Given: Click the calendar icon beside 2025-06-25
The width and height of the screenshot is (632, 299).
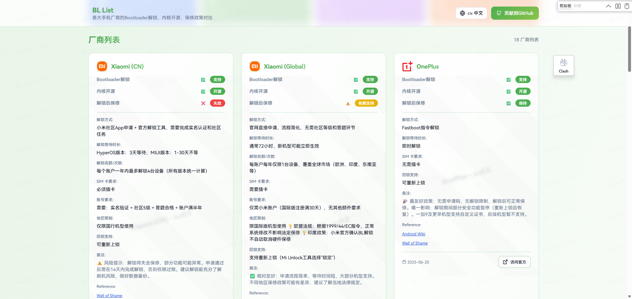Looking at the screenshot, I should [x=404, y=262].
